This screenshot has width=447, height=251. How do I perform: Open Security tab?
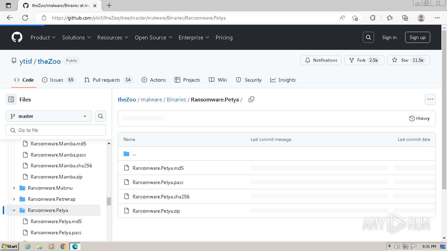click(x=249, y=80)
